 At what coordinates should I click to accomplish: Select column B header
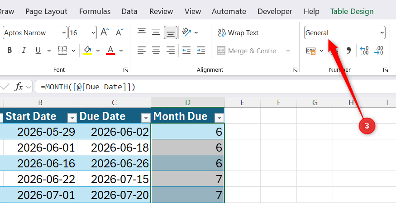tap(40, 102)
